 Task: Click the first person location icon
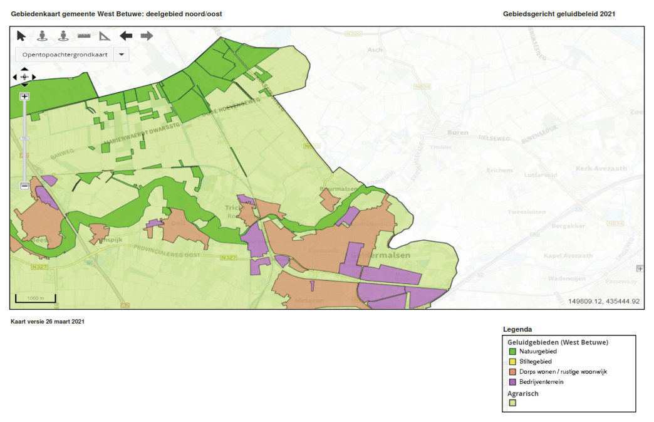[42, 36]
